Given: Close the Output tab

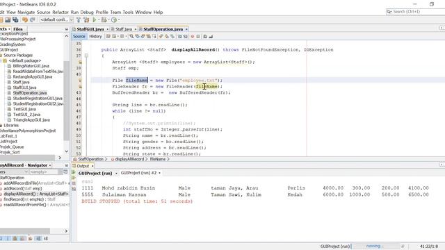Looking at the screenshot, I should (92, 166).
